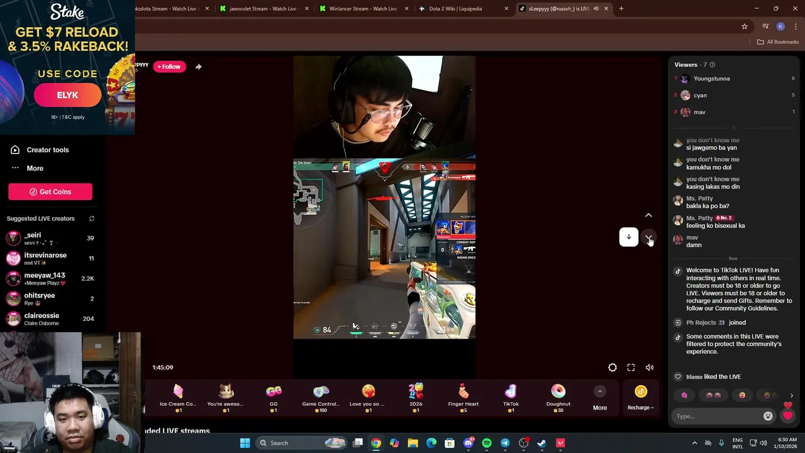Click the pink Follow button
The width and height of the screenshot is (805, 453).
(169, 67)
